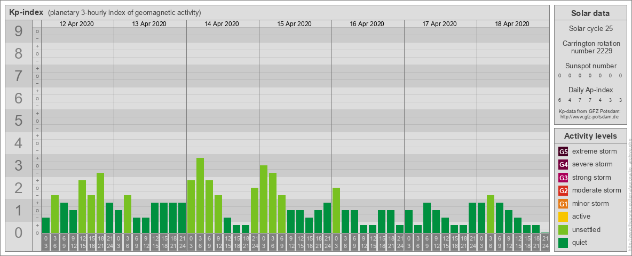Click the 18 Apr 3-6h unsettled bar

[491, 214]
